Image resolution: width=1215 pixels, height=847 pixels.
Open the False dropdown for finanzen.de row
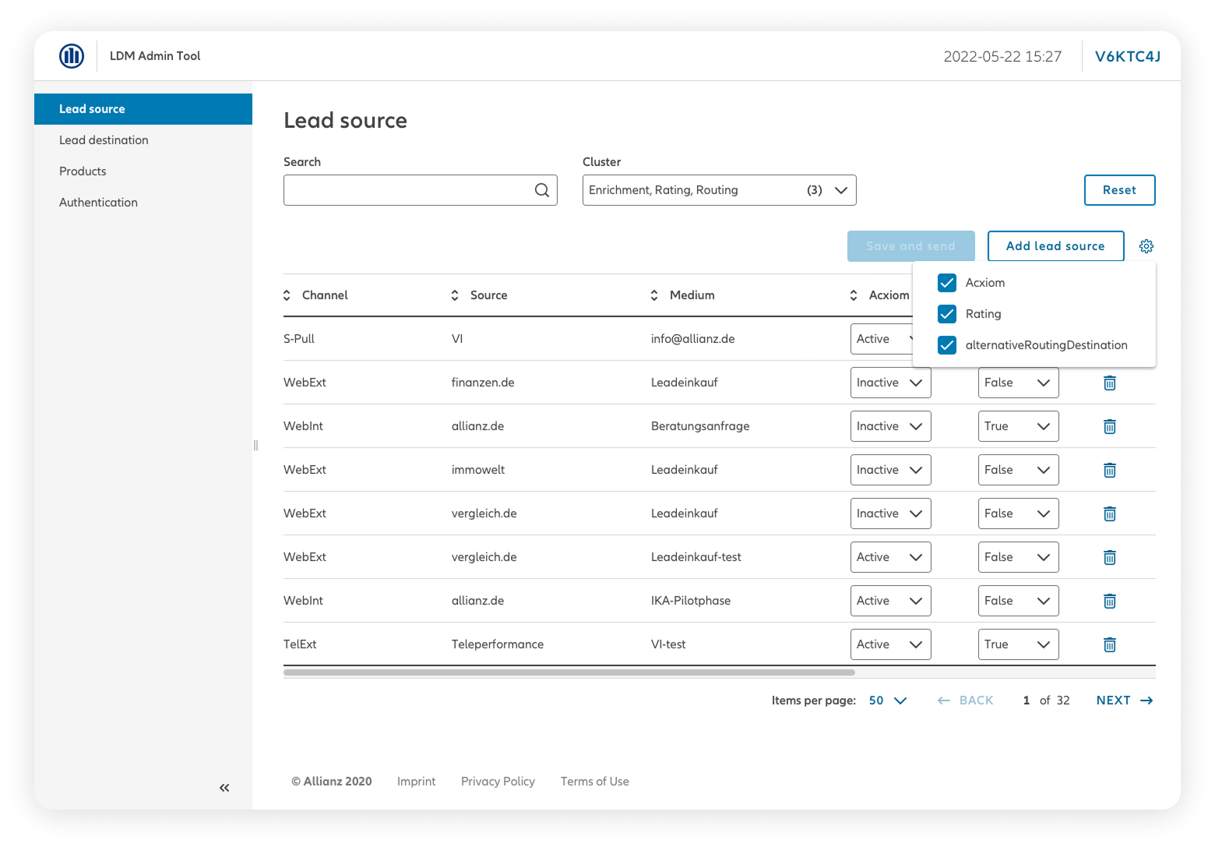point(1019,383)
